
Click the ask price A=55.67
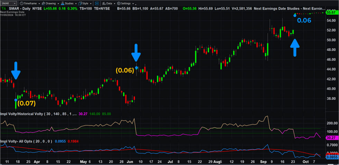[x=157, y=9]
